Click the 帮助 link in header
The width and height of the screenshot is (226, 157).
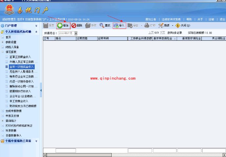pos(189,19)
